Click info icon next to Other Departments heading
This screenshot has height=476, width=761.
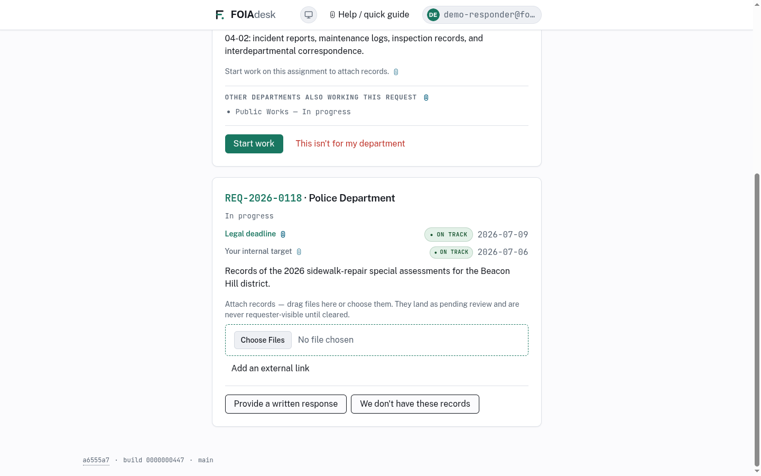(426, 97)
